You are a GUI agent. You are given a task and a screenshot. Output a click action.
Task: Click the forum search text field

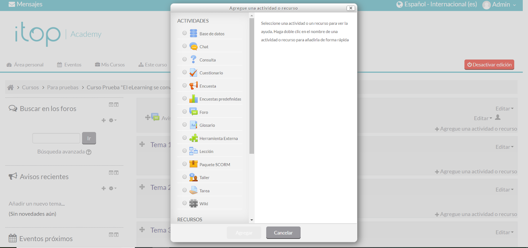pyautogui.click(x=56, y=138)
